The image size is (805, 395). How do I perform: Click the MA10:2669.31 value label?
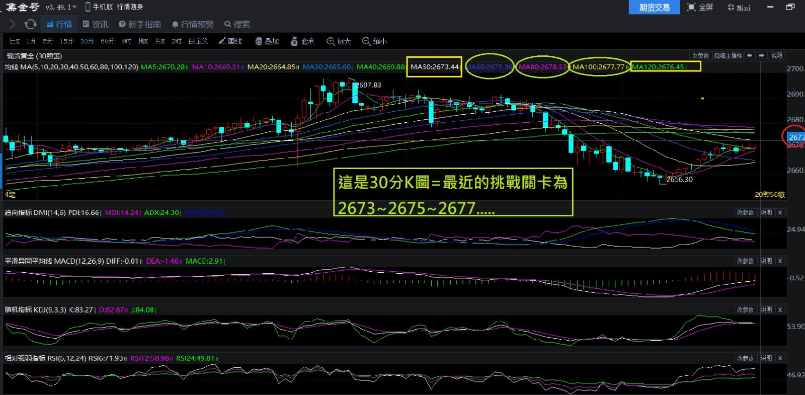coord(216,67)
